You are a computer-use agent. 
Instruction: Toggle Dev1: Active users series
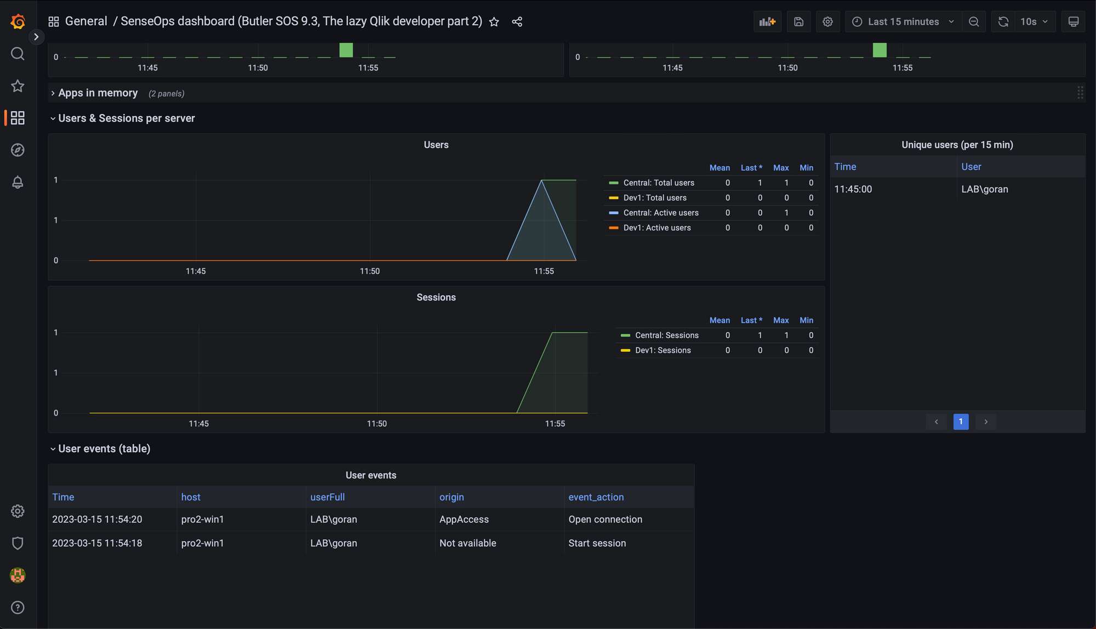pos(657,228)
